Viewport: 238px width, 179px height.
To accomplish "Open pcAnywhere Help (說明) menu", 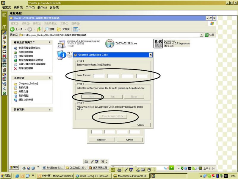I will click(54, 7).
